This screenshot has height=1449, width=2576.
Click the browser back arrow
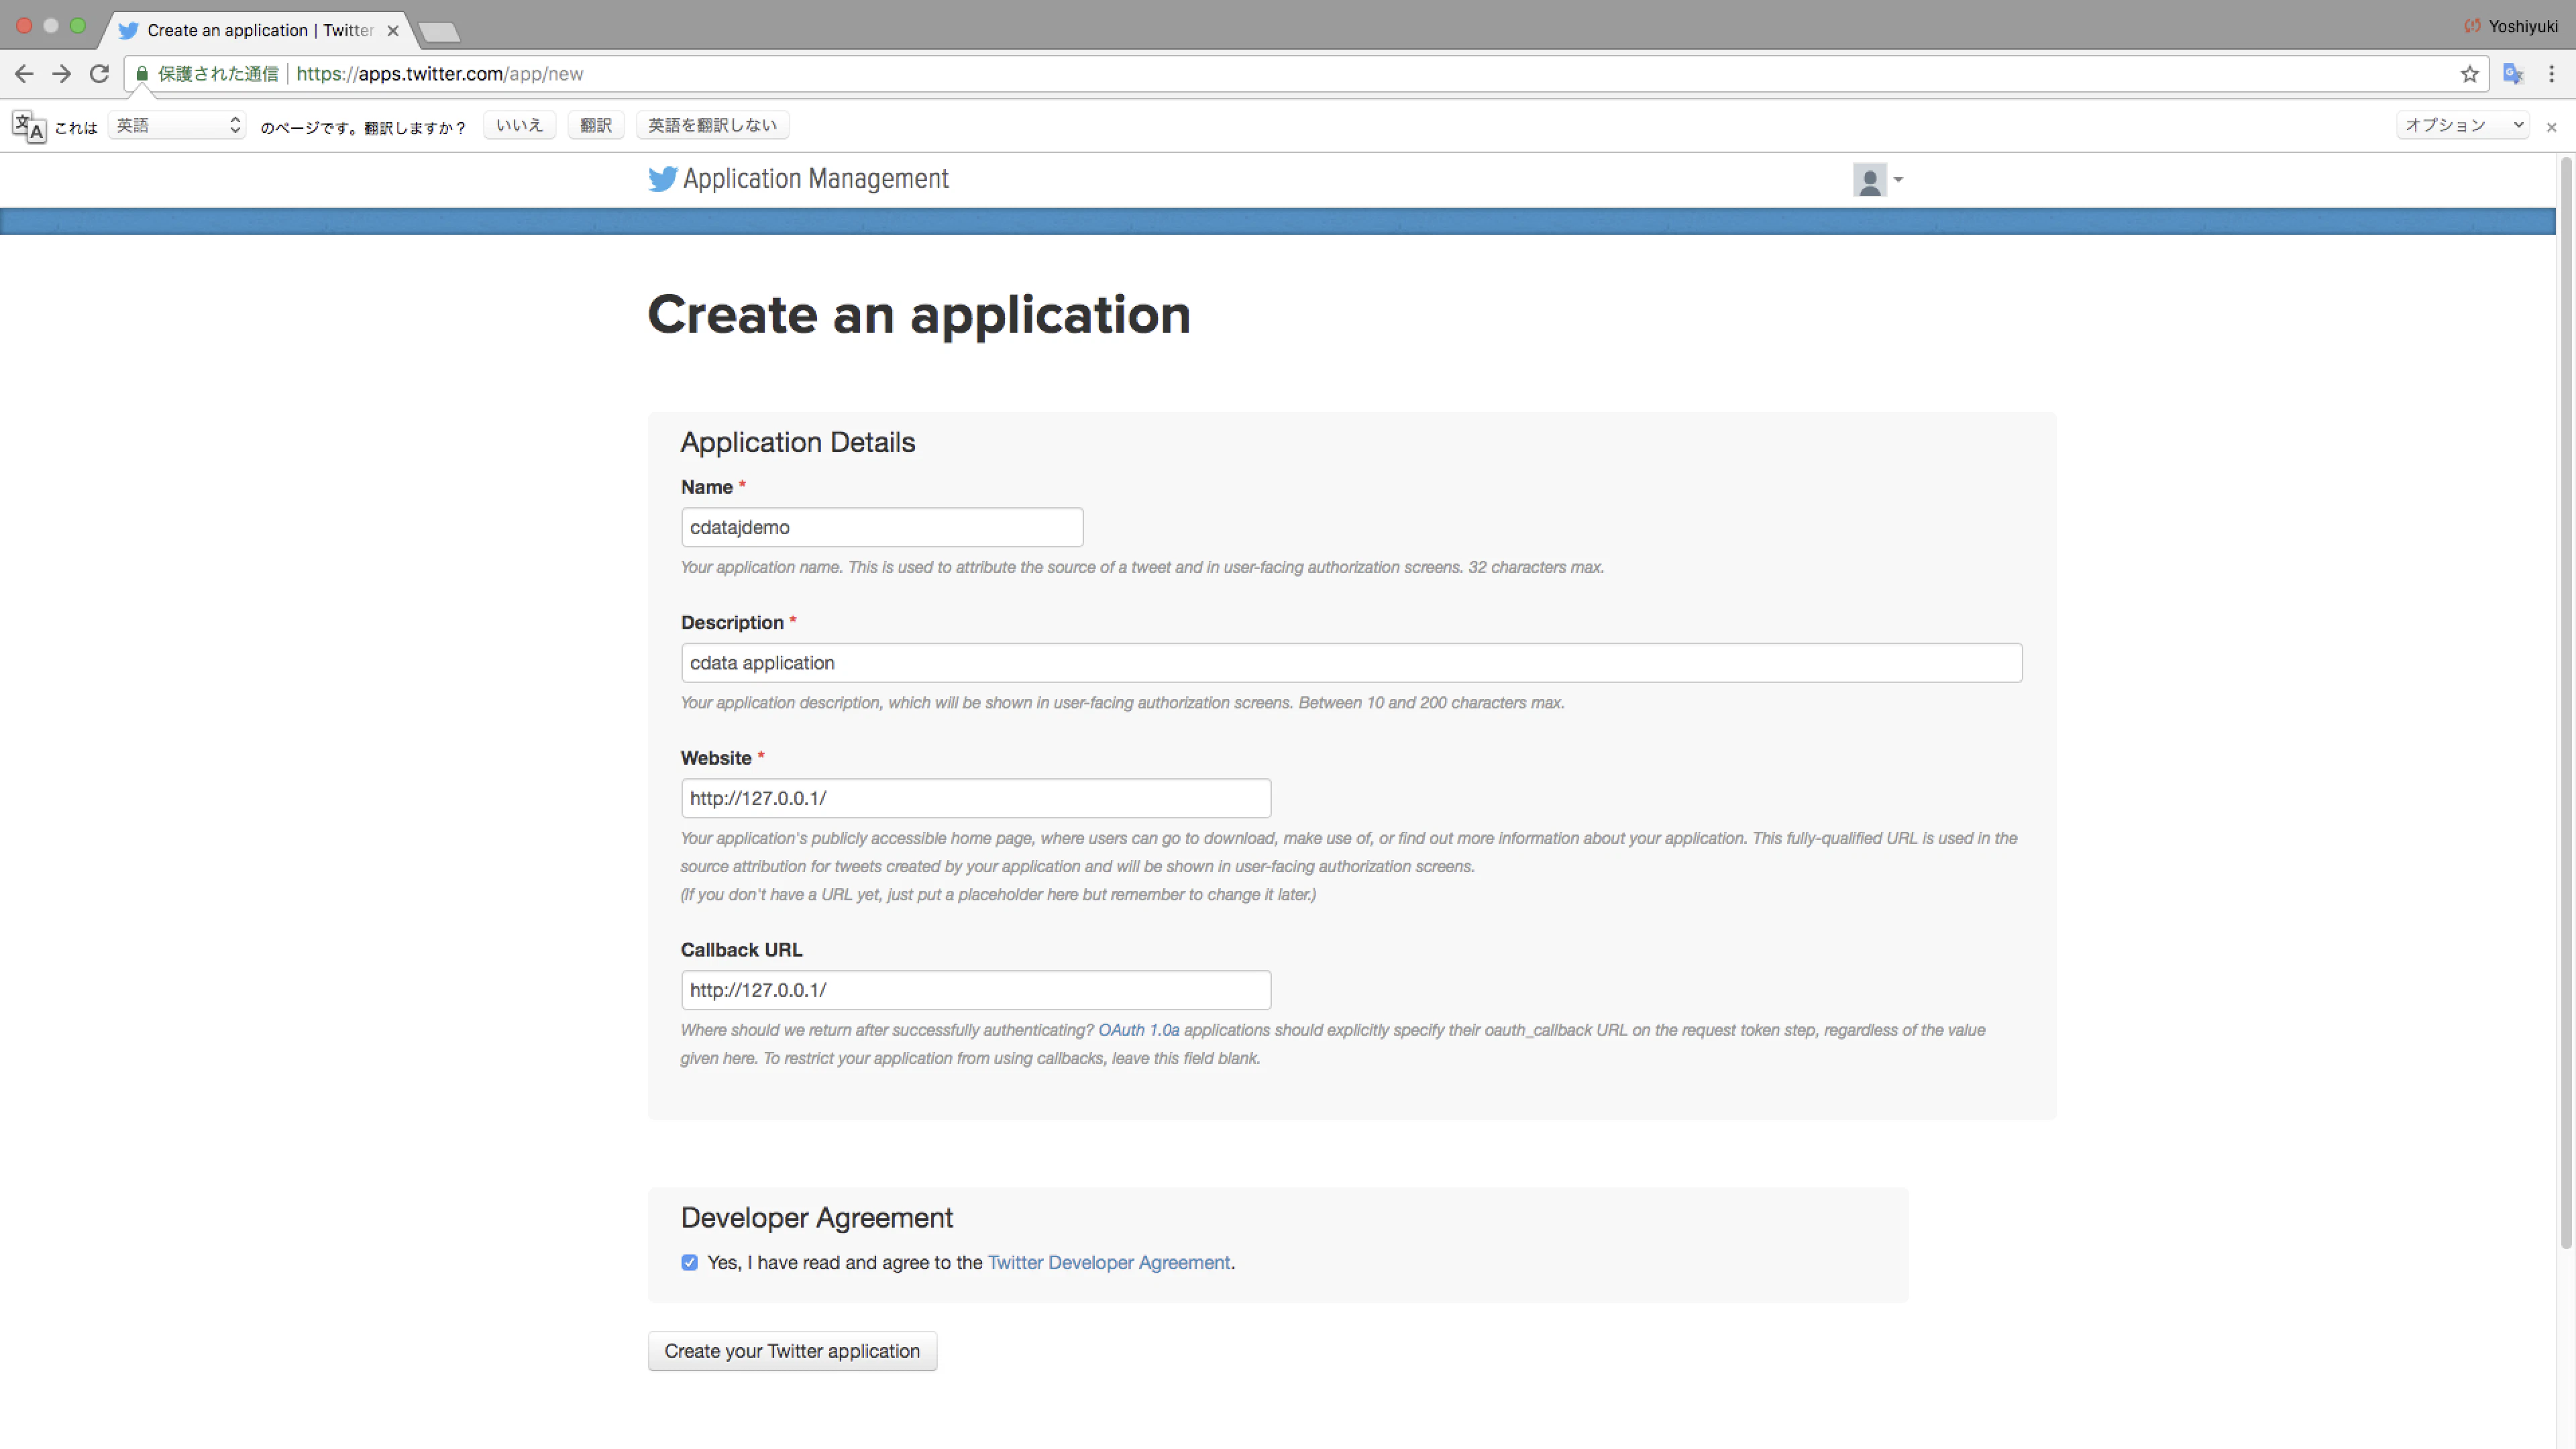(24, 74)
